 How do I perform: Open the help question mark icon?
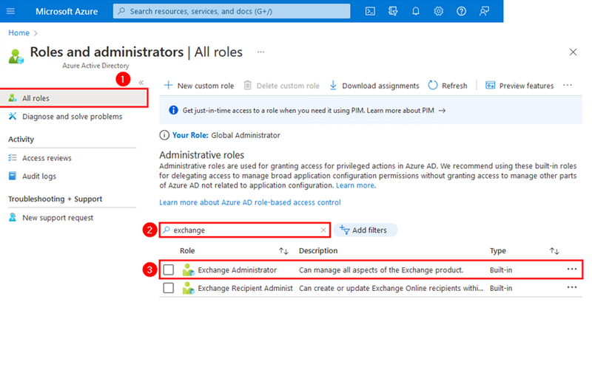461,11
